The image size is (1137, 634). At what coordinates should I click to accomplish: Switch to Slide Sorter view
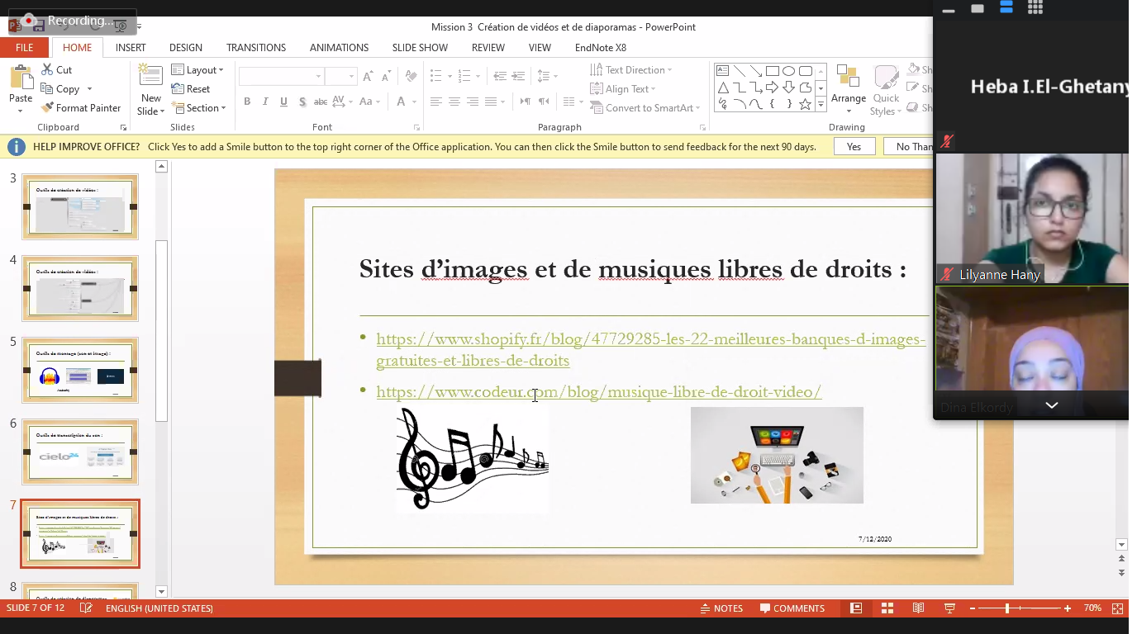click(x=887, y=608)
